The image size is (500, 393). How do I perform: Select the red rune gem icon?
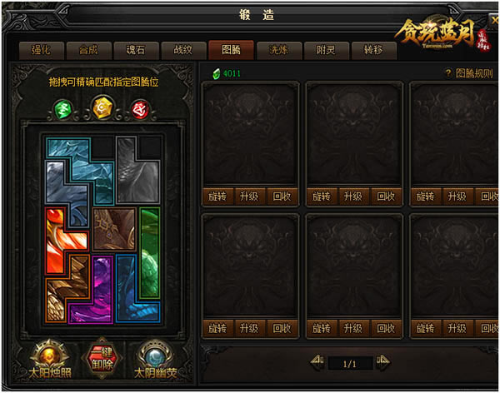tap(140, 109)
